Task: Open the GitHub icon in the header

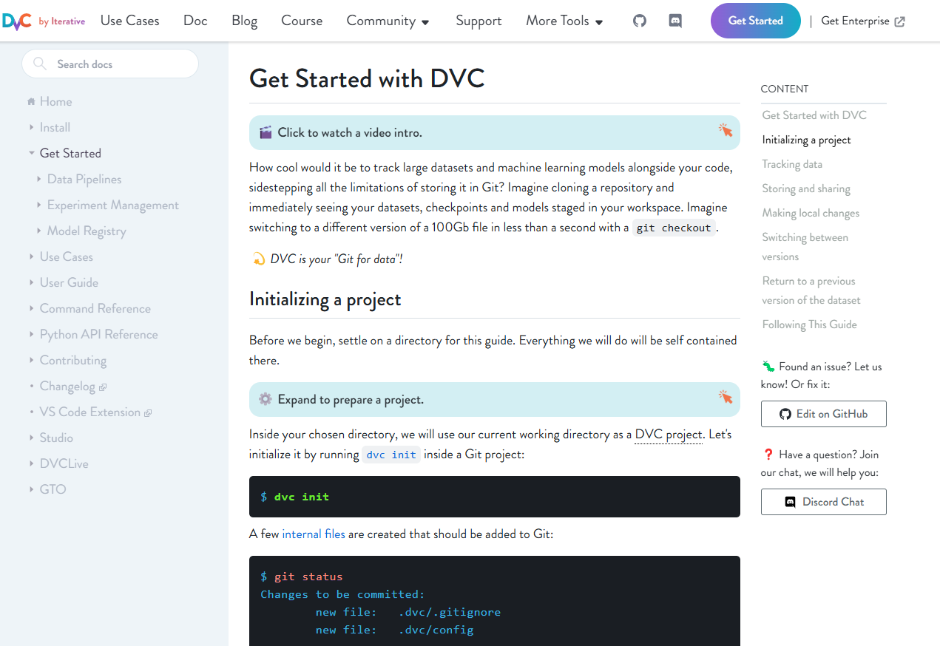Action: coord(640,21)
